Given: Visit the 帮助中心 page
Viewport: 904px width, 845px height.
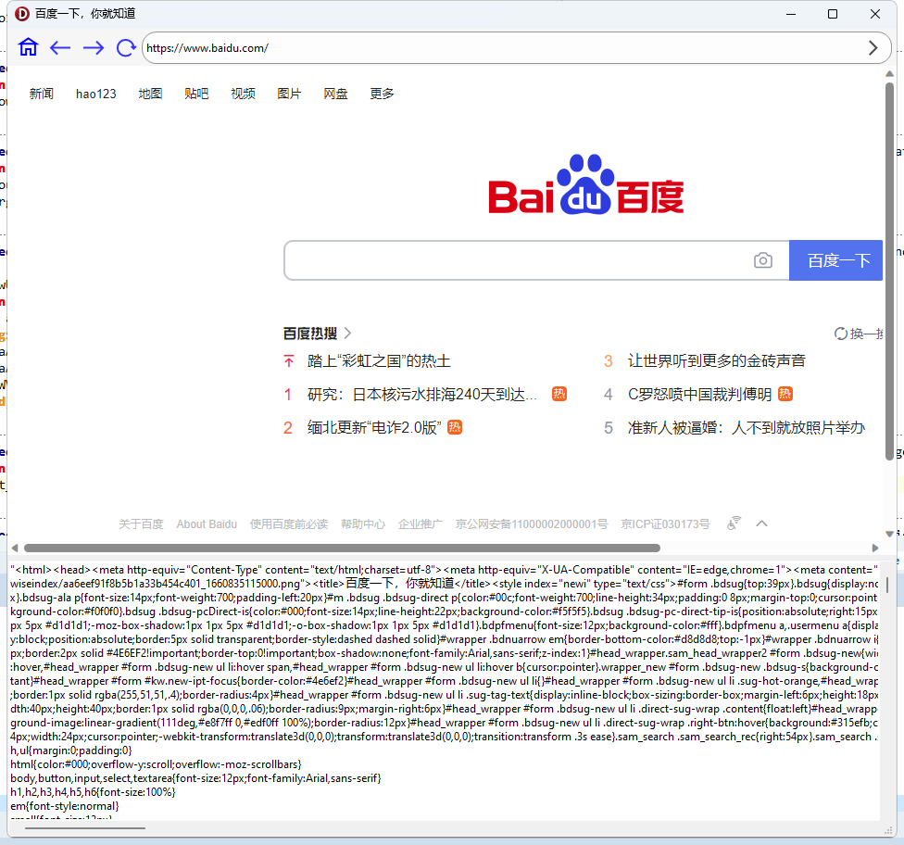Looking at the screenshot, I should (363, 523).
